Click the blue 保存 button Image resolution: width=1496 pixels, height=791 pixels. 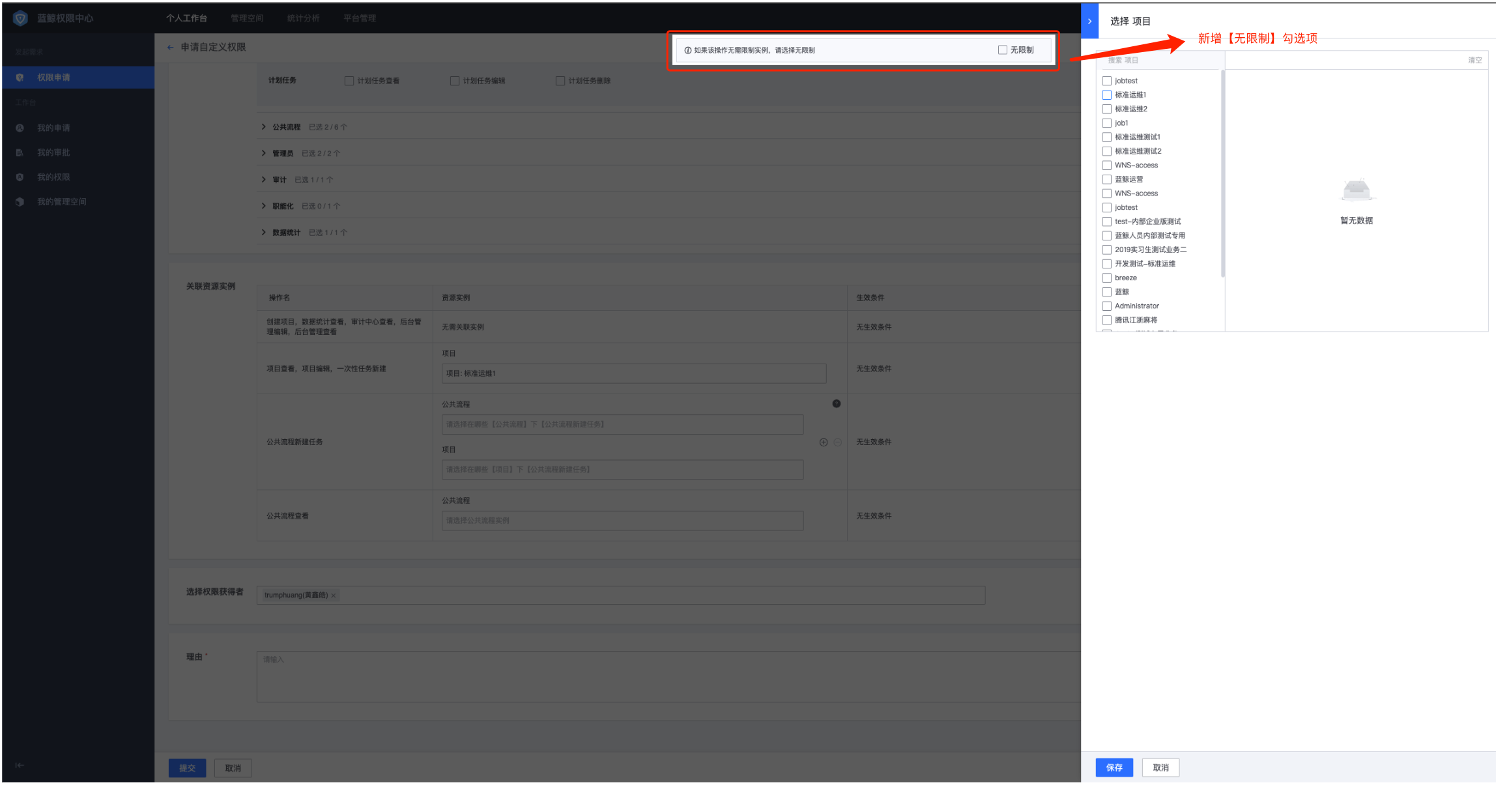1114,768
